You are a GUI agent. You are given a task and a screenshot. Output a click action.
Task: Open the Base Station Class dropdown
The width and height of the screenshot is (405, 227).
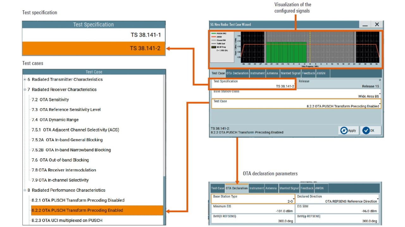click(296, 94)
